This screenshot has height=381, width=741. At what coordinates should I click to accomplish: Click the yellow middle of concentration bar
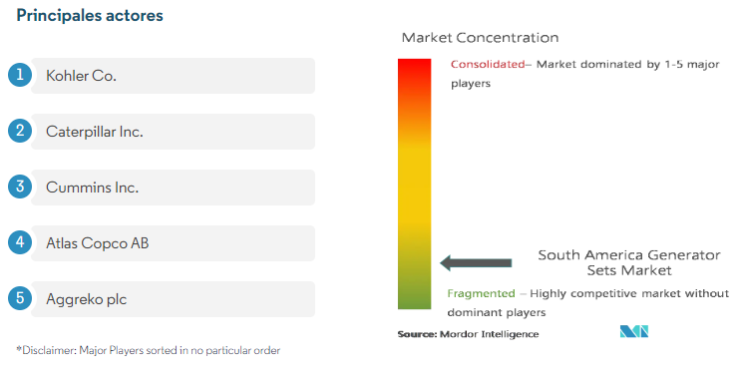[x=415, y=185]
